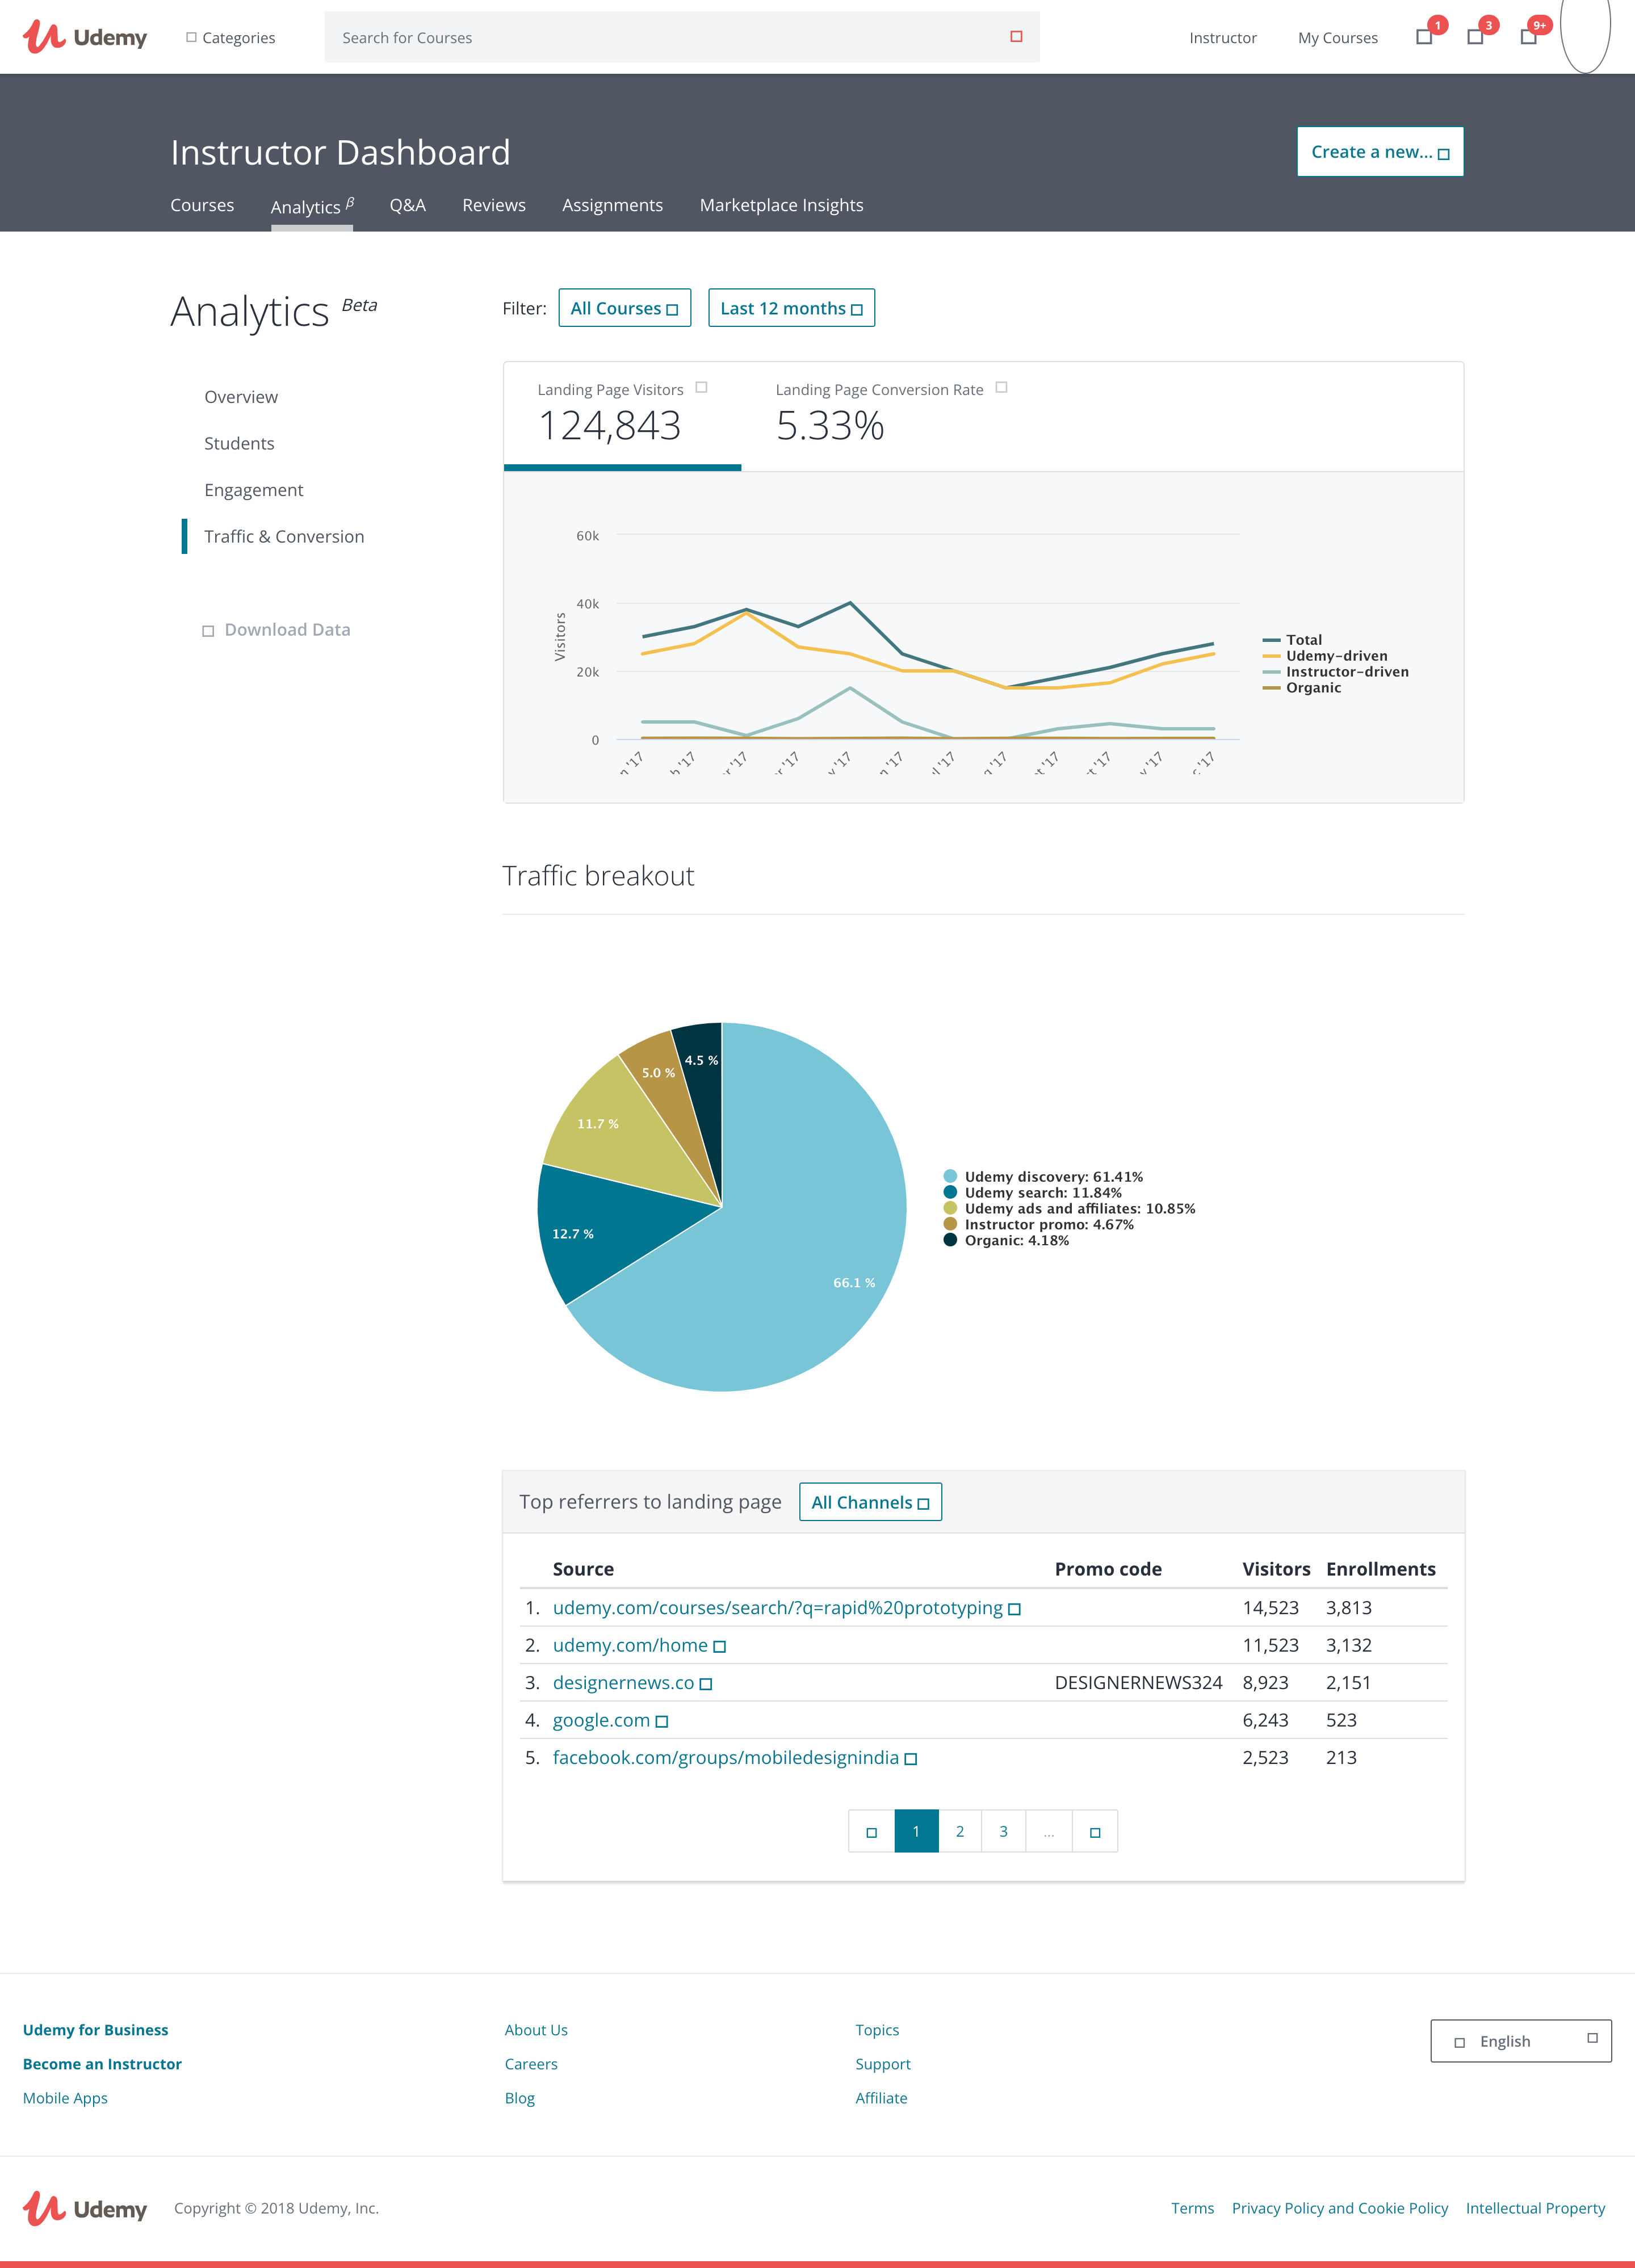
Task: Go to page 2 of referrers
Action: (x=960, y=1832)
